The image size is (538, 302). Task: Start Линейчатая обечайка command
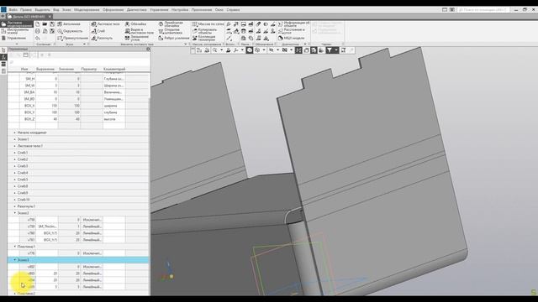(171, 24)
